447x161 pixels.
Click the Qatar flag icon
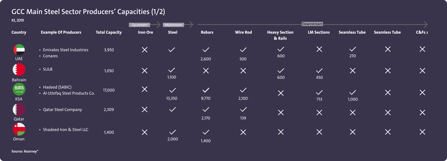pos(19,109)
